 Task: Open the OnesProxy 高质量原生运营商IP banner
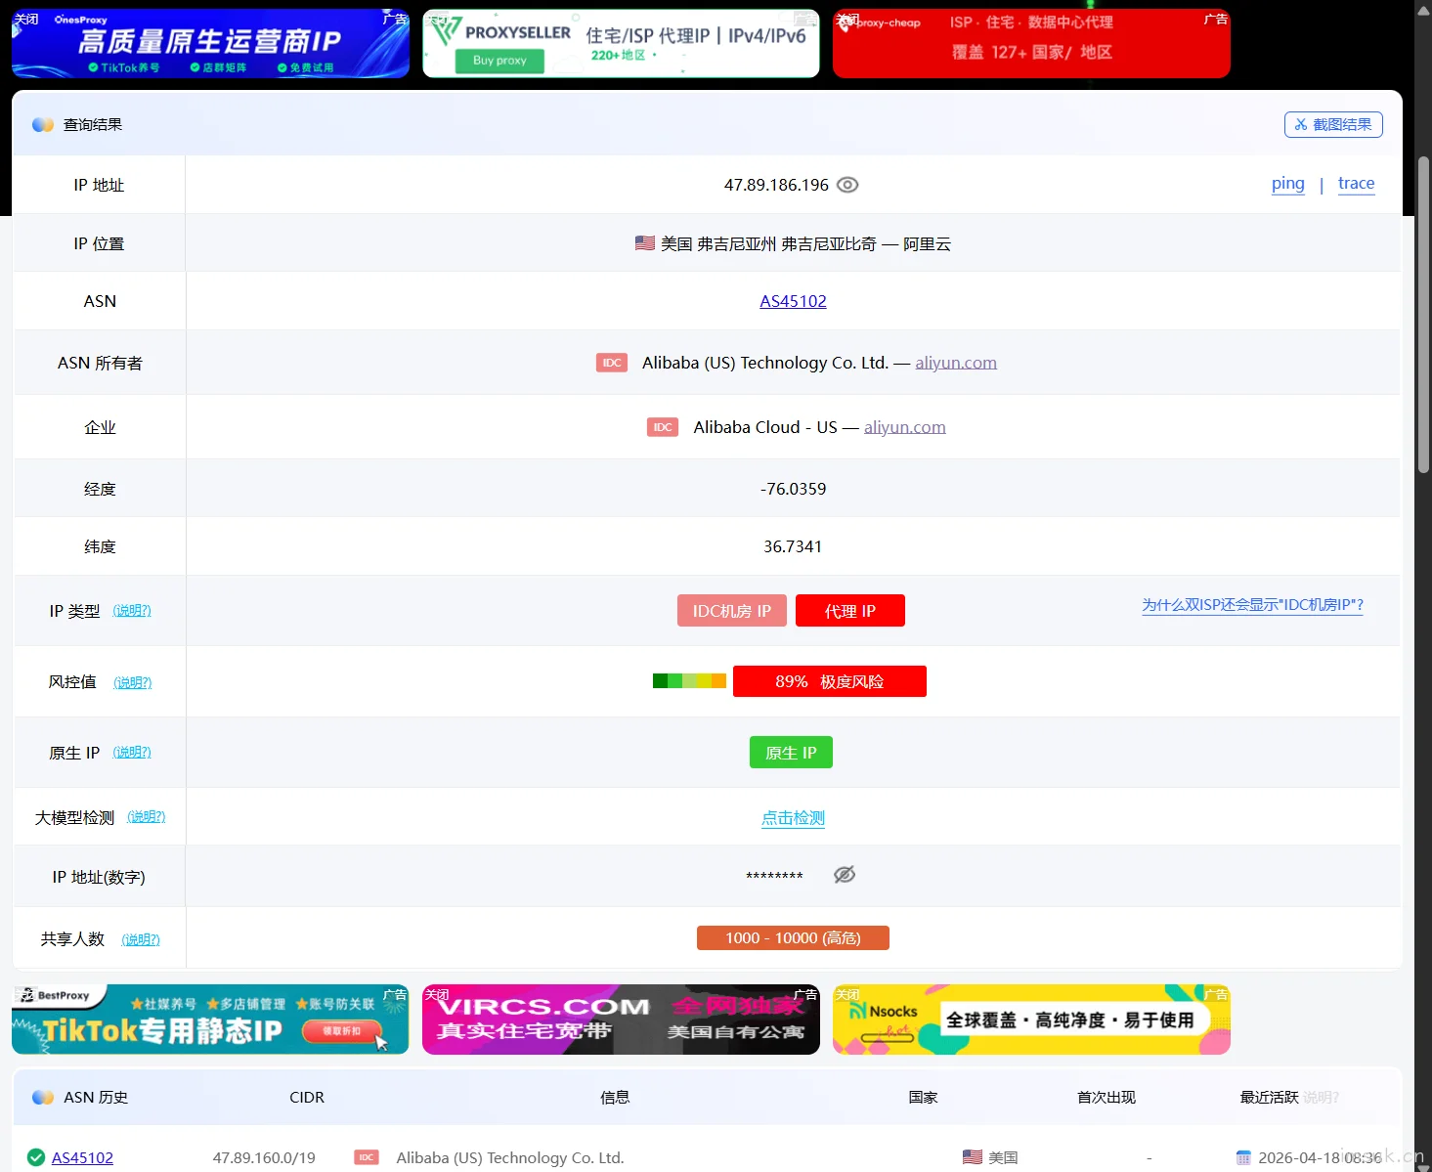click(210, 43)
